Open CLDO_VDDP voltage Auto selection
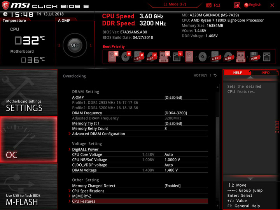This screenshot has width=280, height=210. [168, 165]
